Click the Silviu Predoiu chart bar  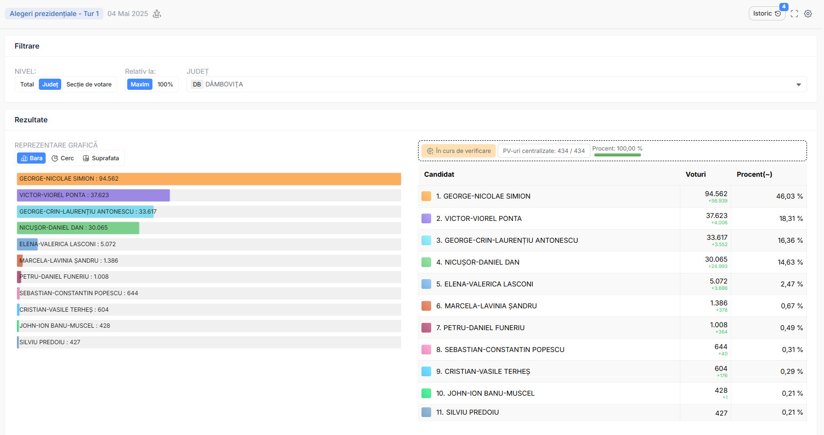pos(18,342)
